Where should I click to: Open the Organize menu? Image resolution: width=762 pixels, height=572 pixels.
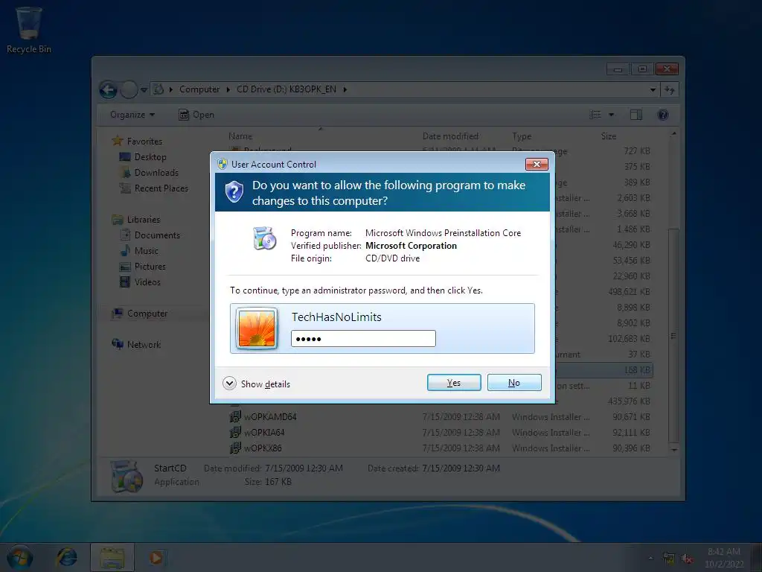(x=132, y=115)
